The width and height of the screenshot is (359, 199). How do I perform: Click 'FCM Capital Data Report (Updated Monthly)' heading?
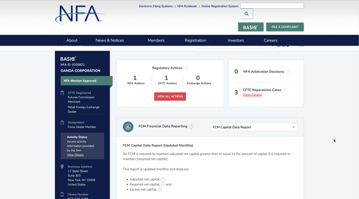tap(158, 146)
